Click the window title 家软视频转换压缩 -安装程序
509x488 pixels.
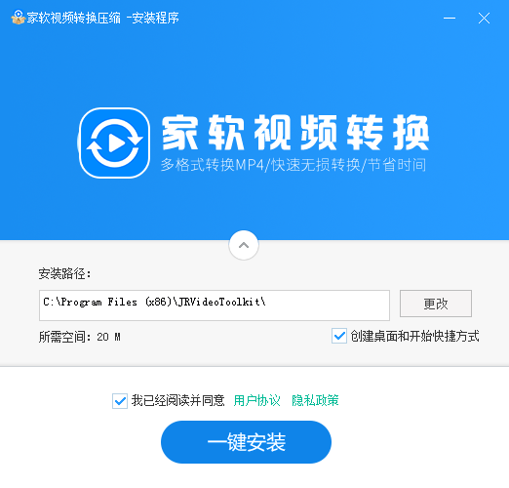pos(102,18)
